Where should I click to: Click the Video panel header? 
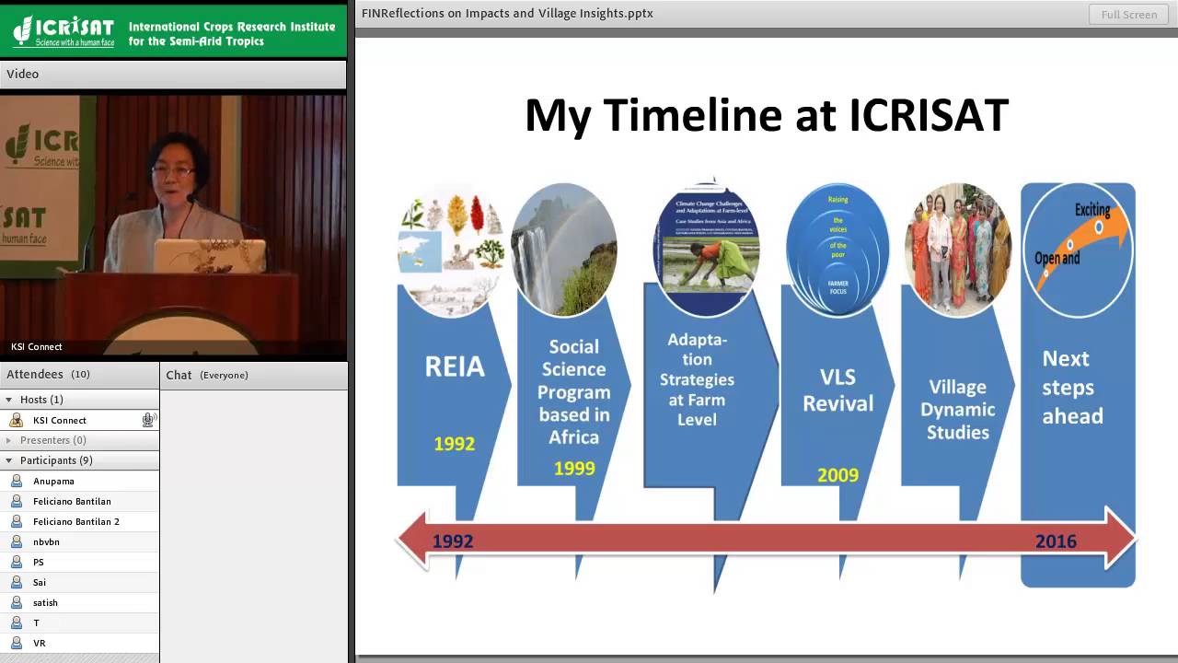[x=173, y=74]
